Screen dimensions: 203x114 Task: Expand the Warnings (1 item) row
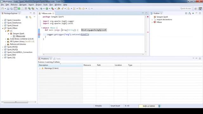[x=40, y=68]
